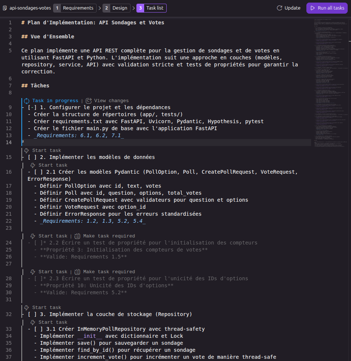The width and height of the screenshot is (351, 361).
Task: Click the View changes diff icon above task 1
Action: coord(88,100)
